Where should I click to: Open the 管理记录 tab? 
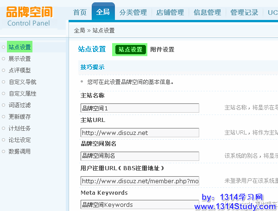coord(244,13)
